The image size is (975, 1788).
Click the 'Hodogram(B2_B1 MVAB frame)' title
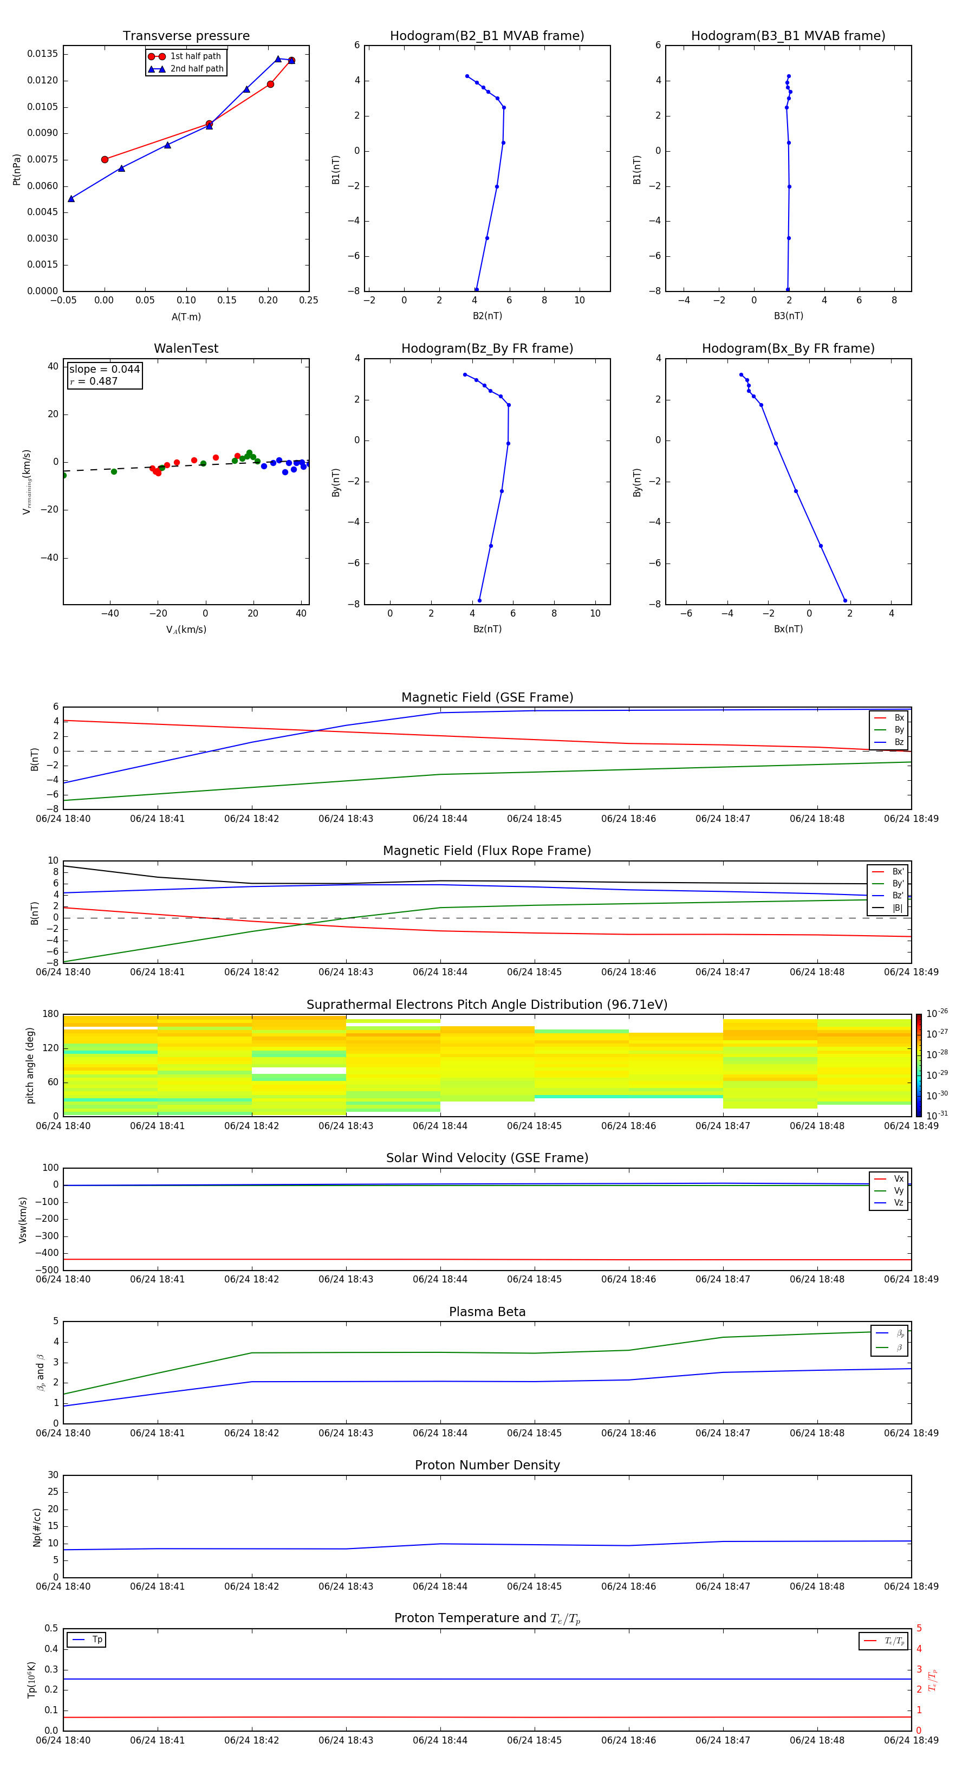487,36
